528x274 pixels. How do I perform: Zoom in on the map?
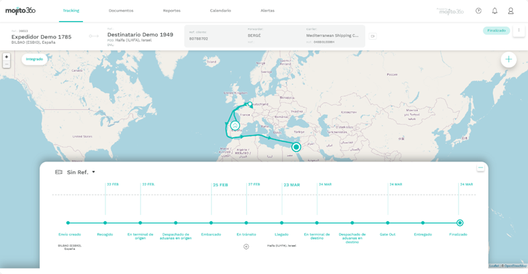click(7, 57)
